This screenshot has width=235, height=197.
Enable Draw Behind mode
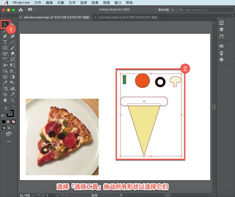tap(9, 128)
